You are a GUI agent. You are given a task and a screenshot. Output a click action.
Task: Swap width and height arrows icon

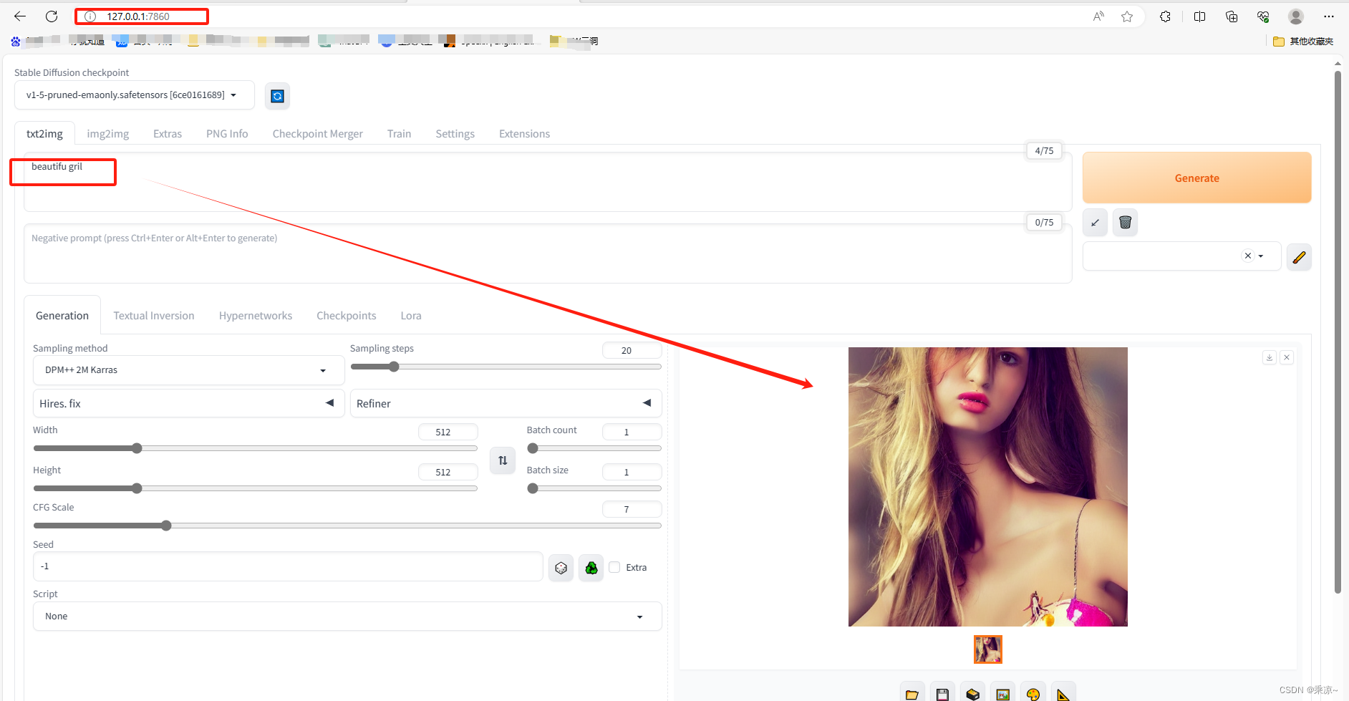(x=503, y=460)
